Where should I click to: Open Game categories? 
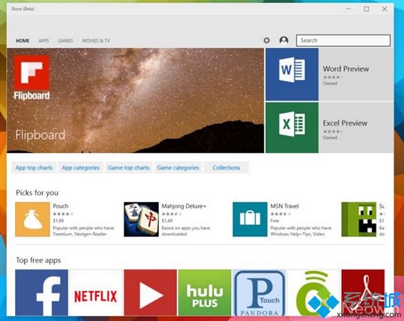click(x=178, y=168)
